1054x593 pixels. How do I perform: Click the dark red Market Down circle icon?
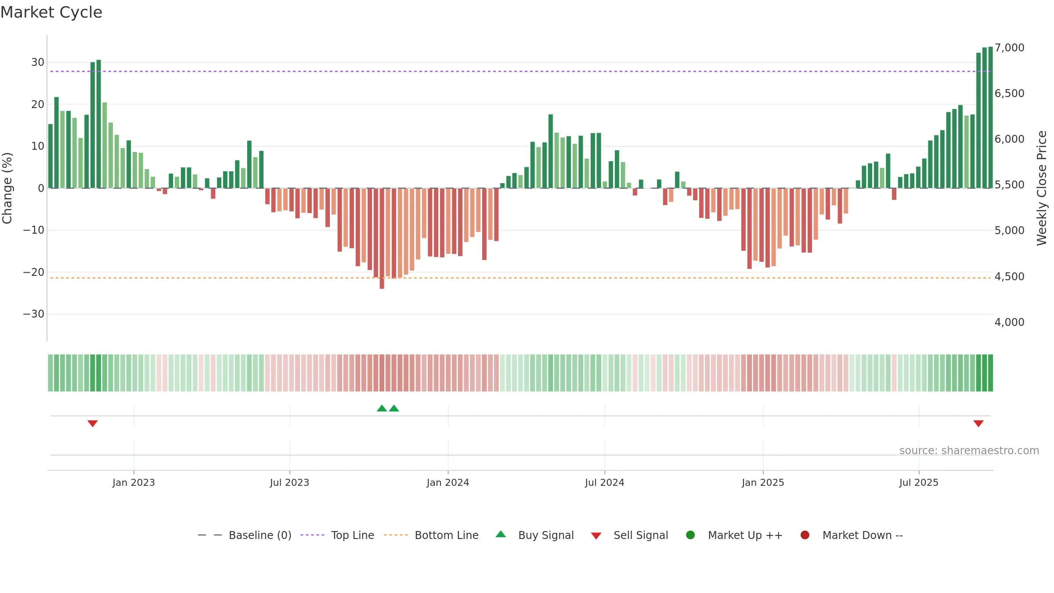pos(805,535)
